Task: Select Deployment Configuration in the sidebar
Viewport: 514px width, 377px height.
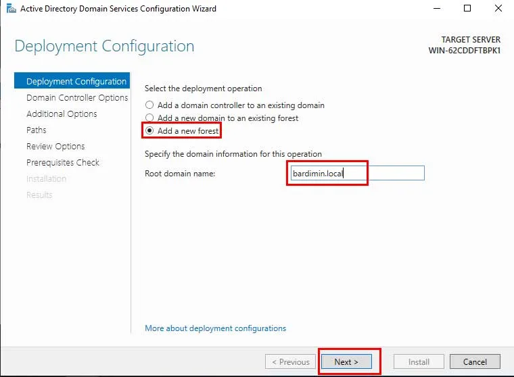Action: coord(72,81)
